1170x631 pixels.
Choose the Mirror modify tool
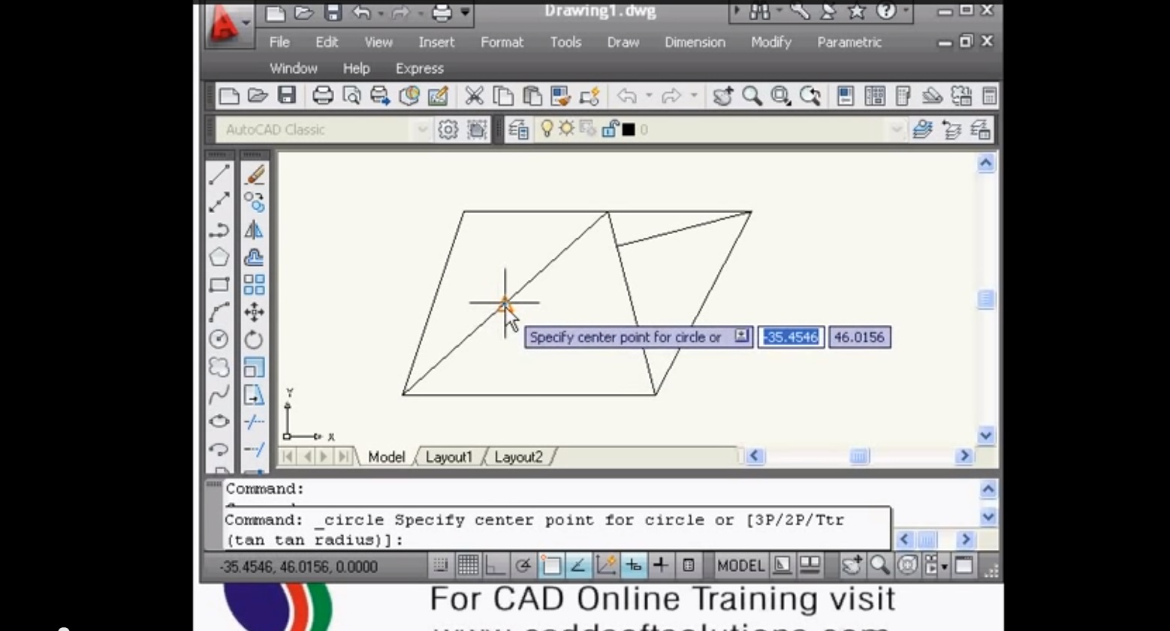254,230
